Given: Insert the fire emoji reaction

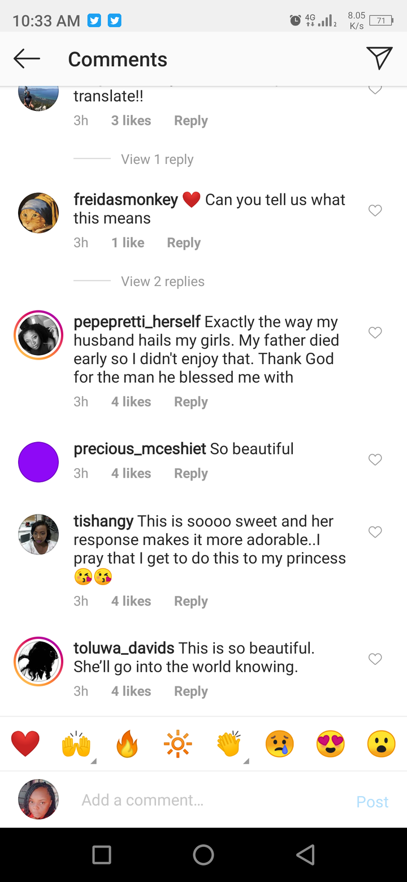Looking at the screenshot, I should 127,743.
